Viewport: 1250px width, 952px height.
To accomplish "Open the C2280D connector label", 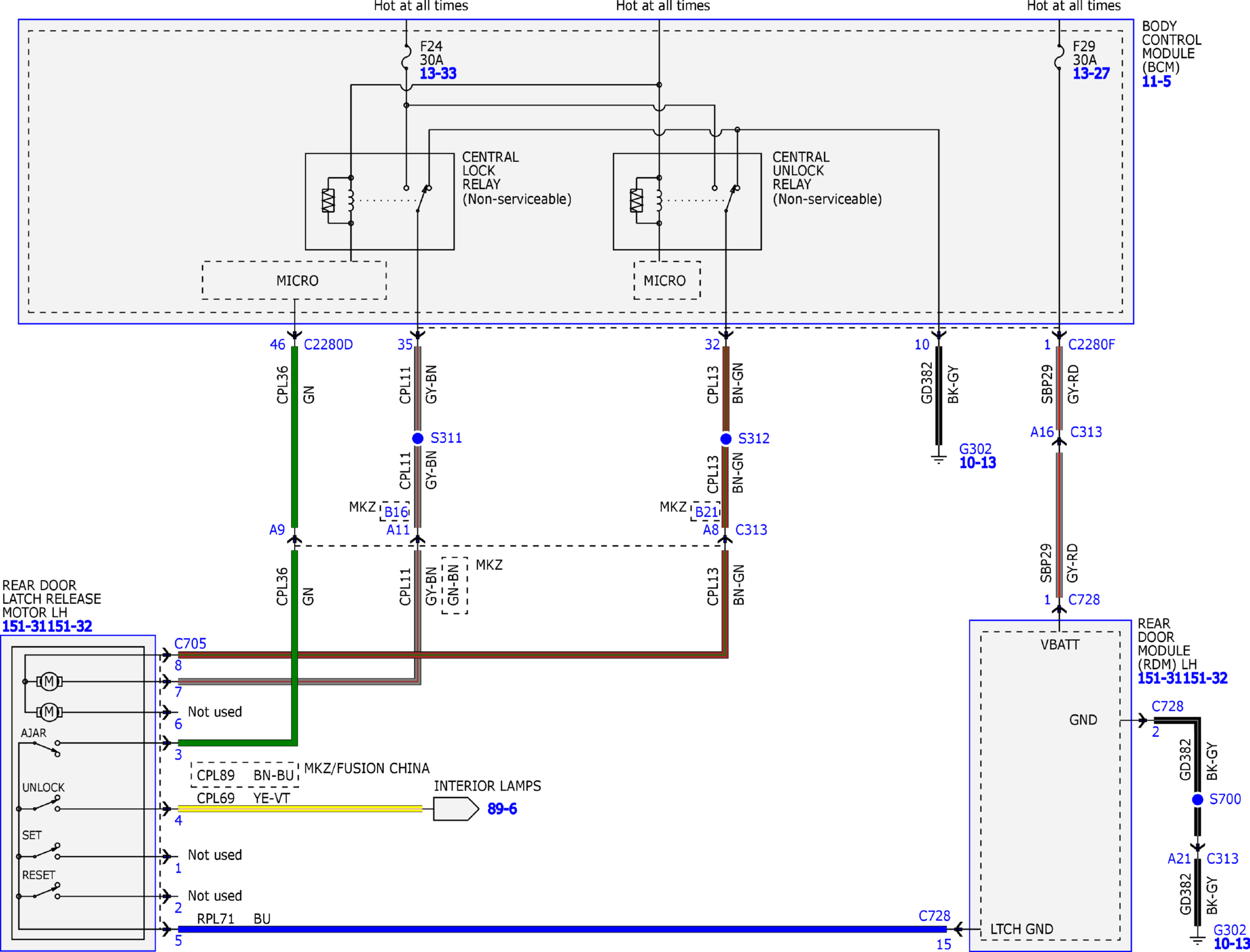I will [x=328, y=345].
